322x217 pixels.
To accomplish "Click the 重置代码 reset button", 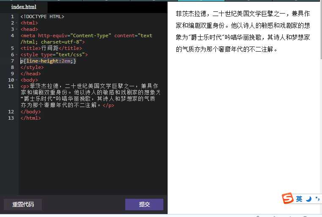I will pyautogui.click(x=23, y=204).
